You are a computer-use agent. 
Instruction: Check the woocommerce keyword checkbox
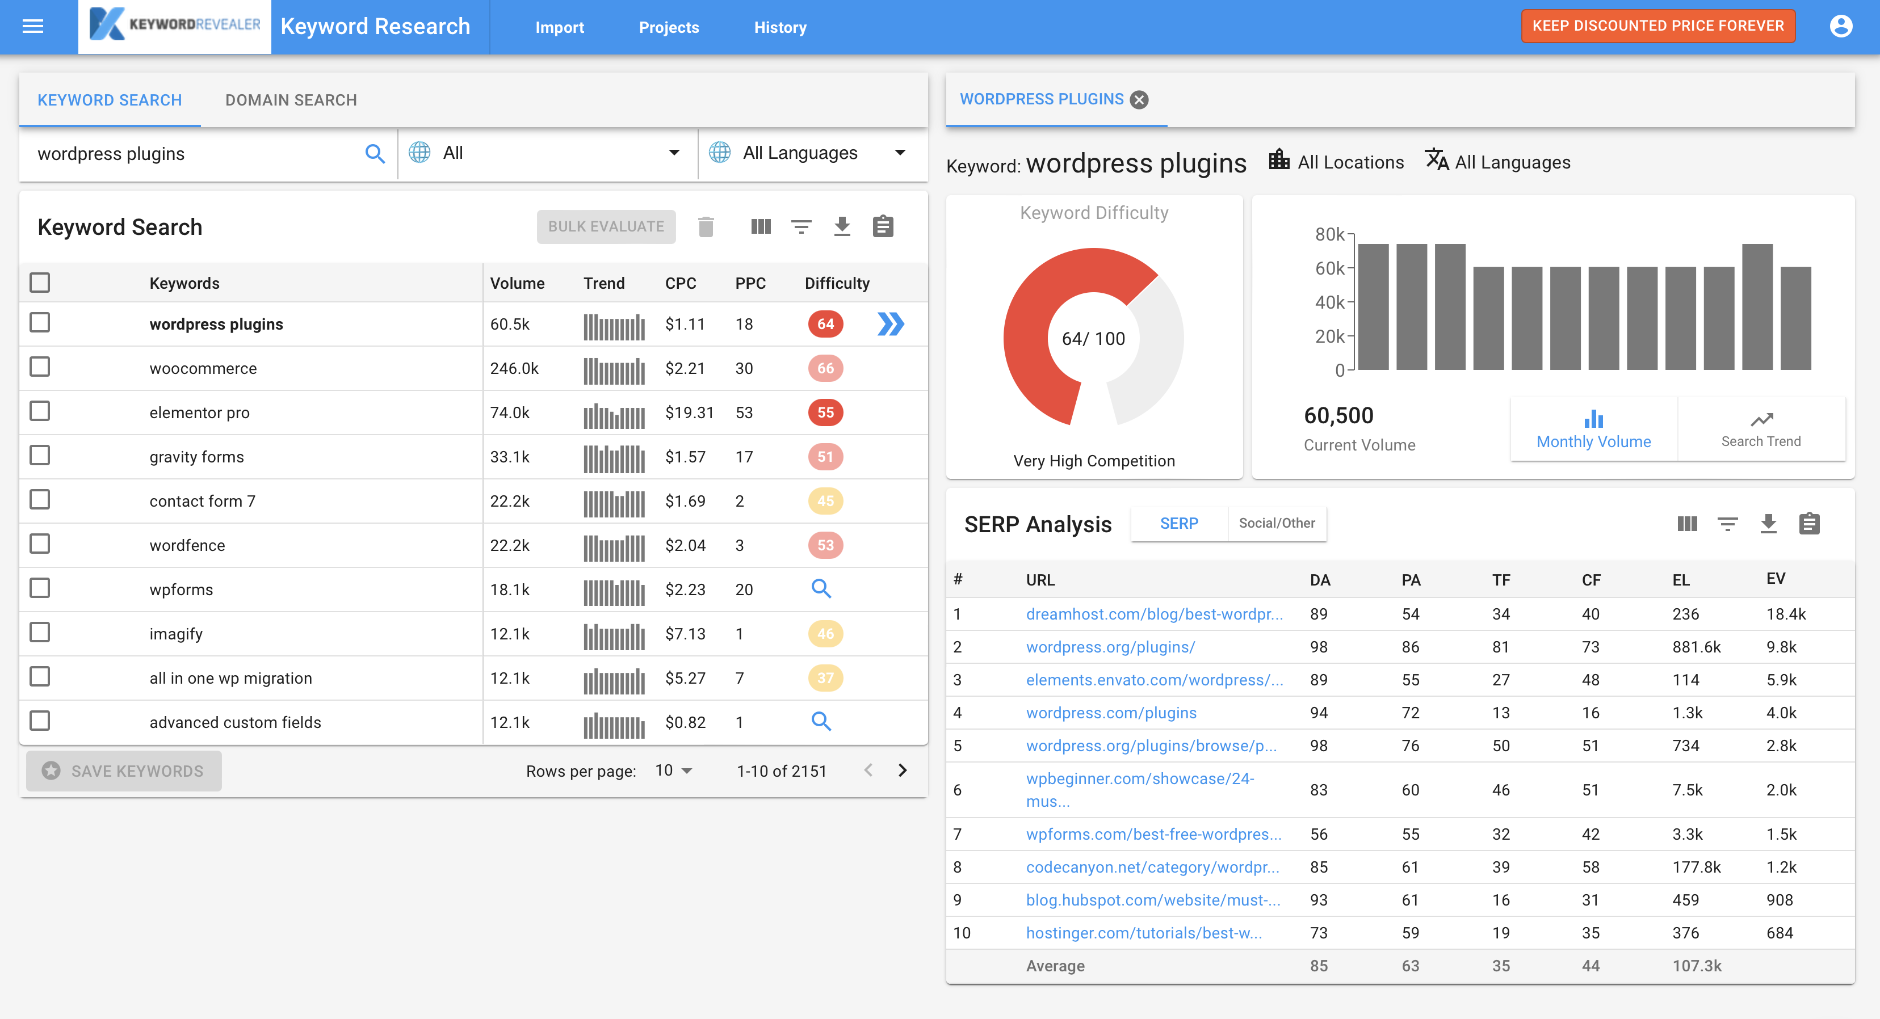41,368
